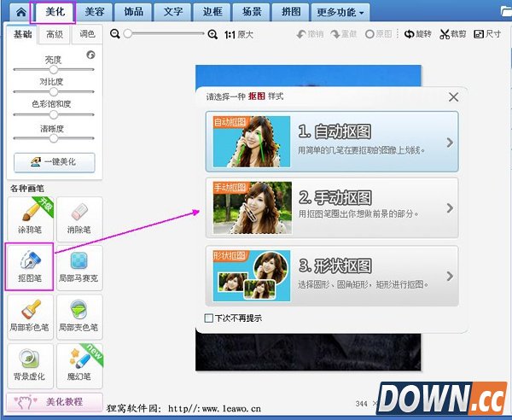
Task: Select the 涂鸦笔 doodle brush tool
Action: click(30, 219)
